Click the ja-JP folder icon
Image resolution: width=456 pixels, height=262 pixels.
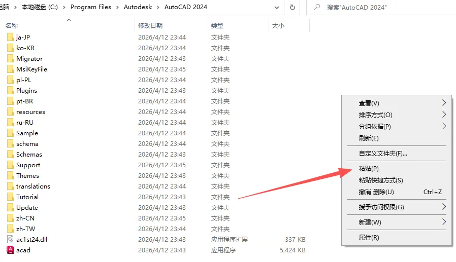click(10, 37)
